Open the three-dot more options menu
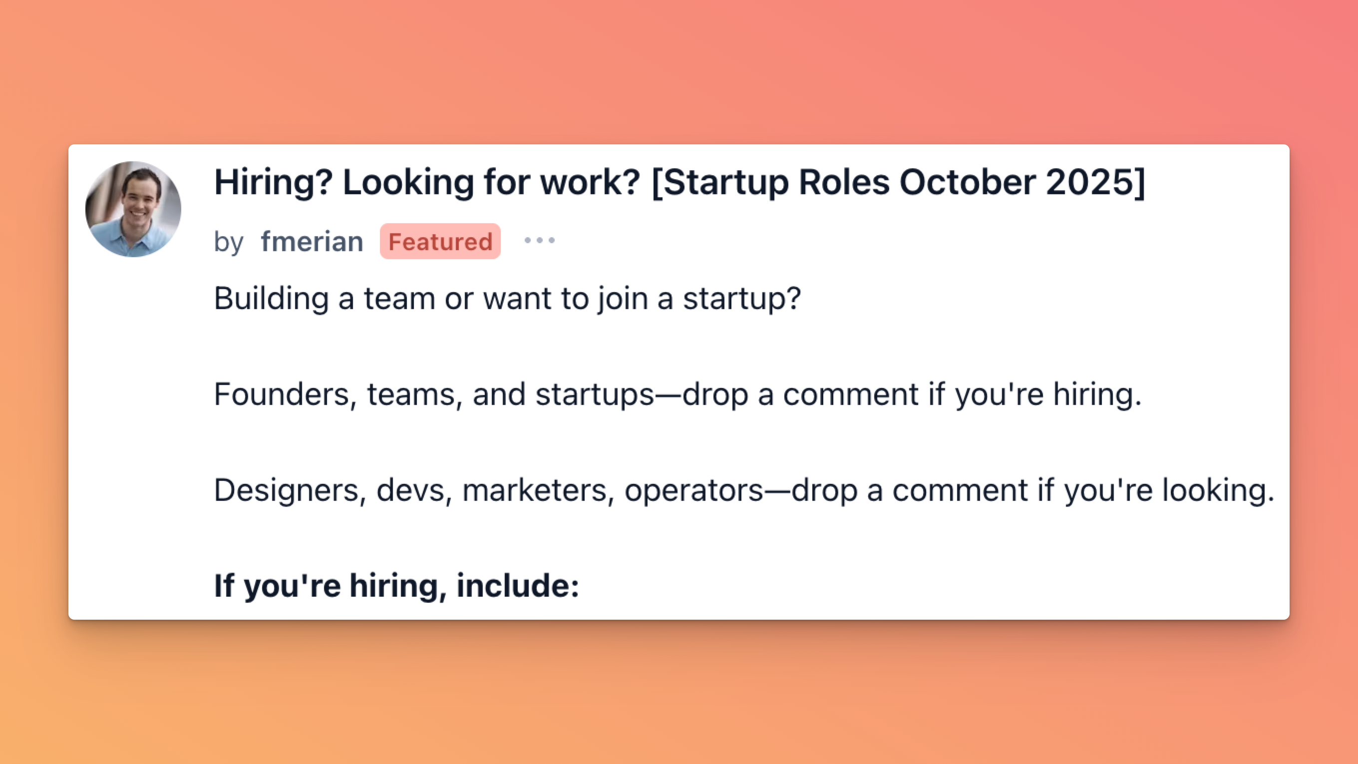The height and width of the screenshot is (764, 1358). coord(539,241)
